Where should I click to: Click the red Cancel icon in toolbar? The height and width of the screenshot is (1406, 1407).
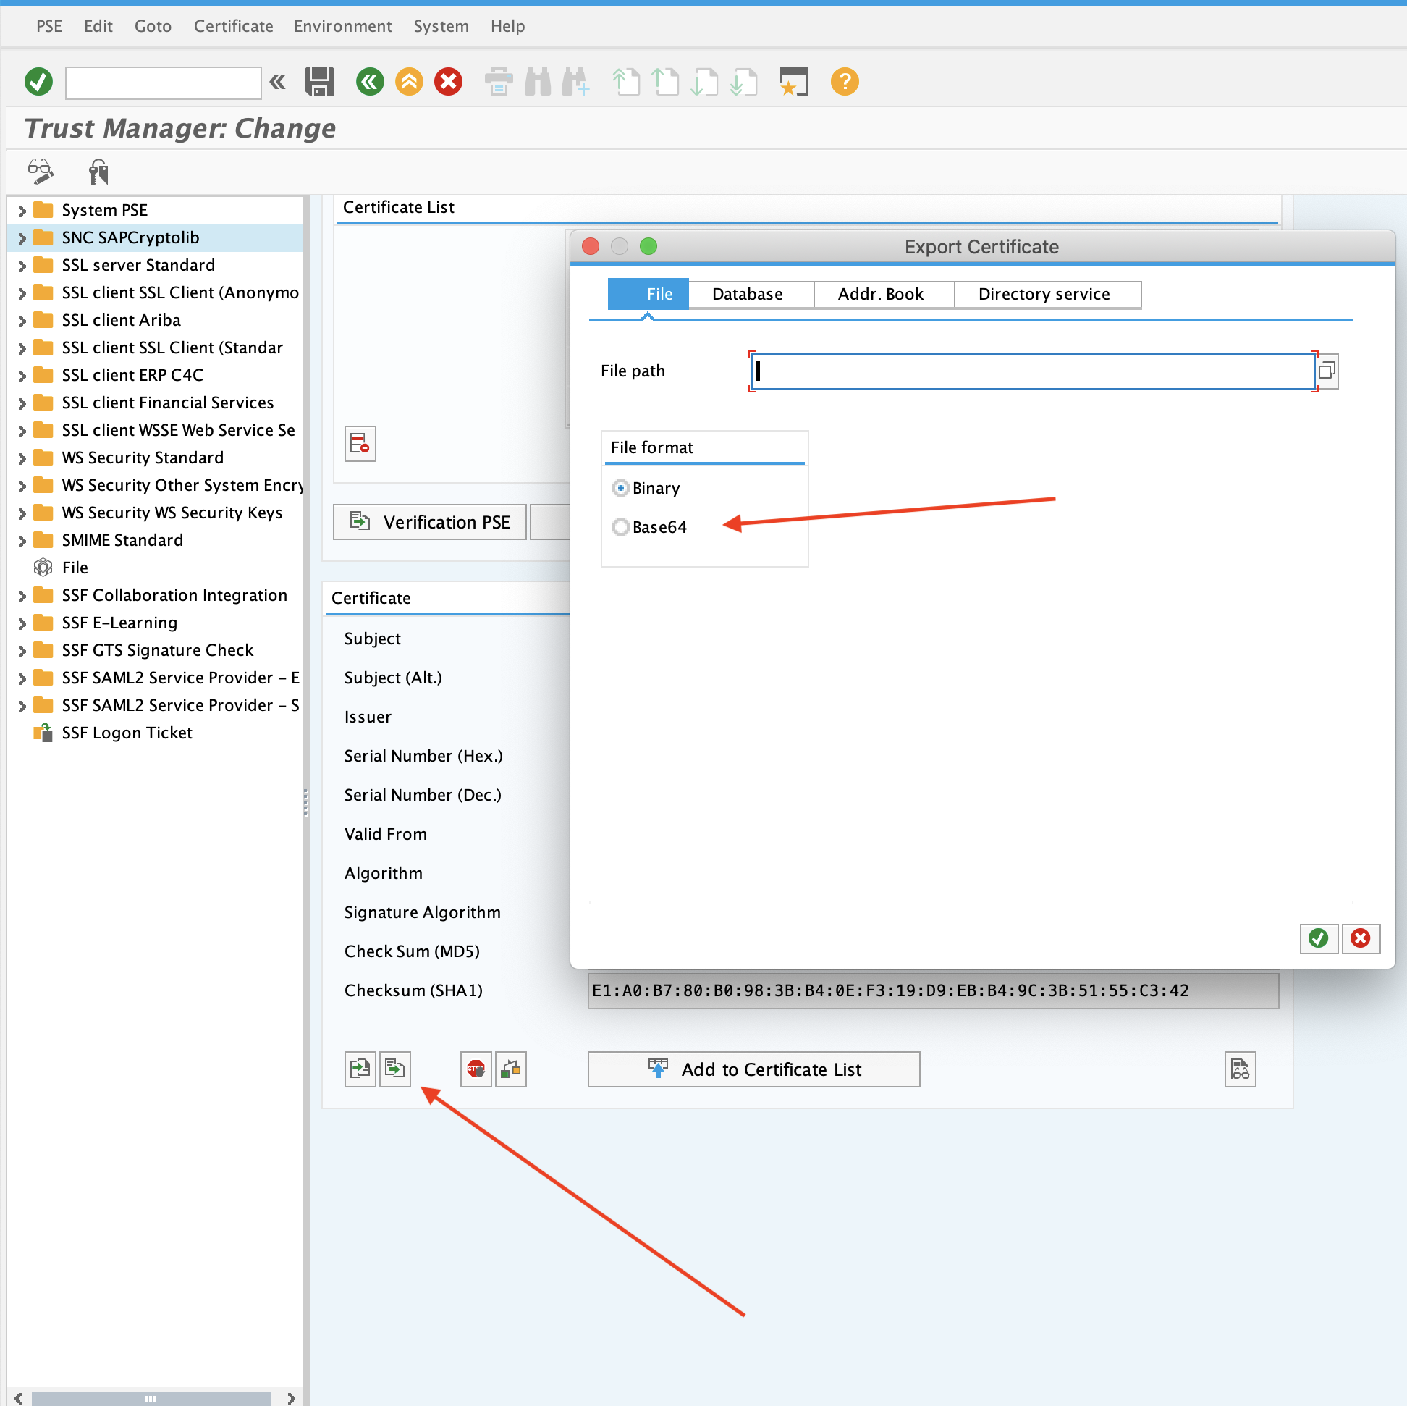point(449,82)
